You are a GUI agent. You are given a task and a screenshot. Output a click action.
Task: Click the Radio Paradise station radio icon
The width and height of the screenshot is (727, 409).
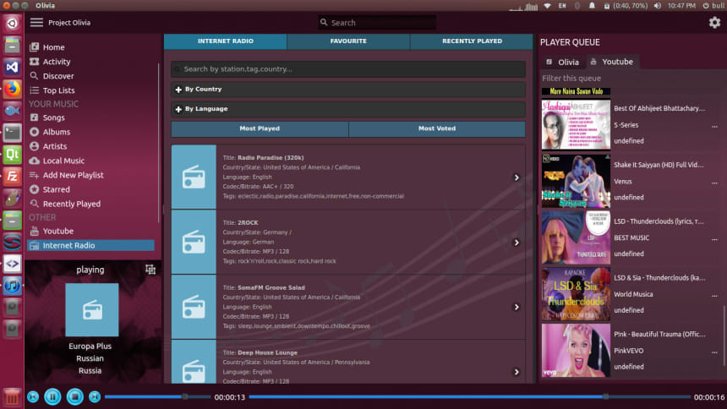click(x=194, y=177)
